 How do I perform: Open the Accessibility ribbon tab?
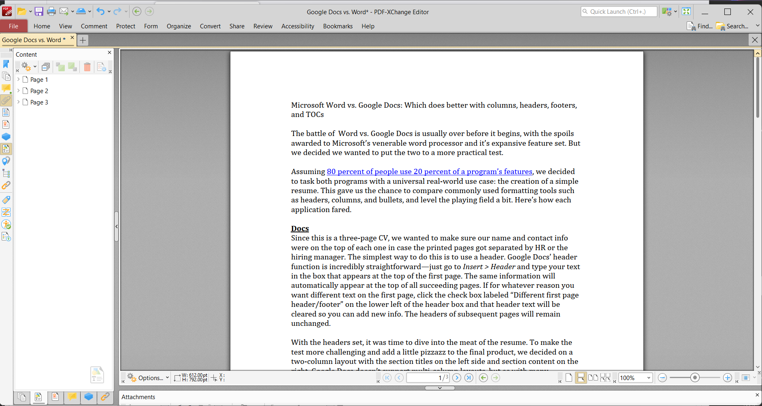point(298,26)
